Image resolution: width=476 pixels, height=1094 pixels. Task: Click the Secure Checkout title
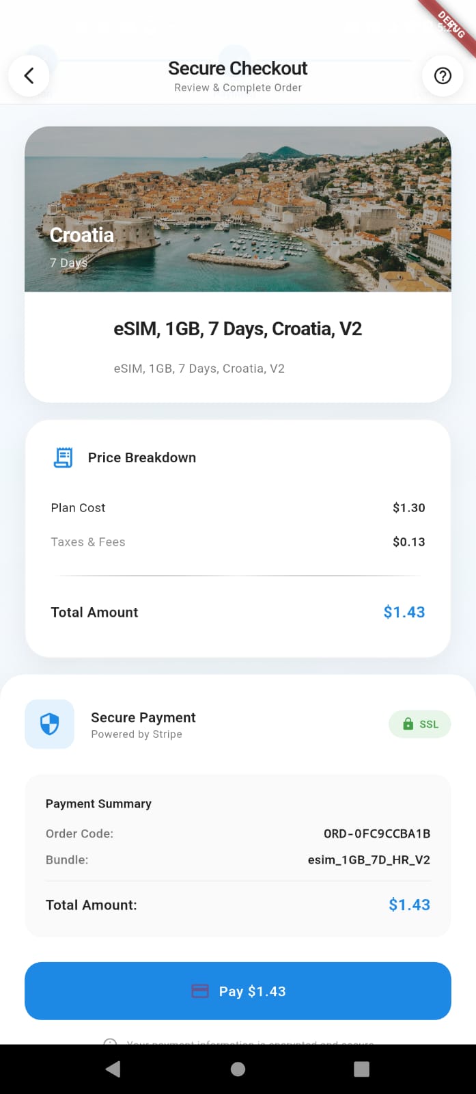238,68
